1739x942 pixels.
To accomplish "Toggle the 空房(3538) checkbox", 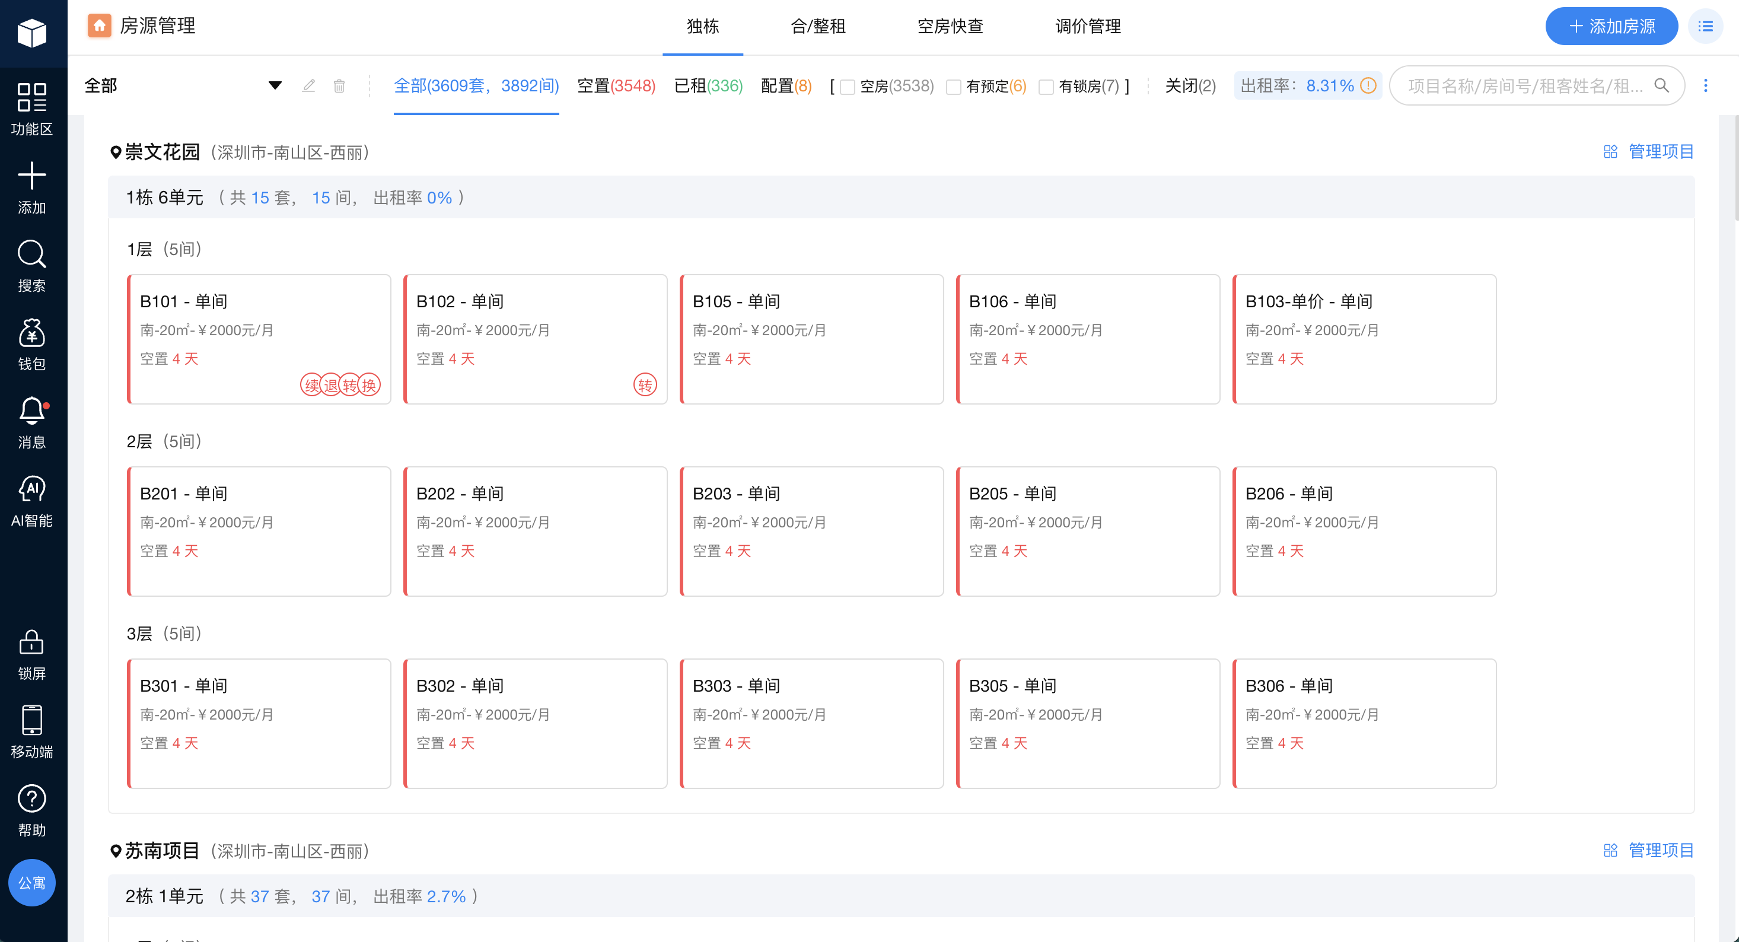I will coord(847,87).
